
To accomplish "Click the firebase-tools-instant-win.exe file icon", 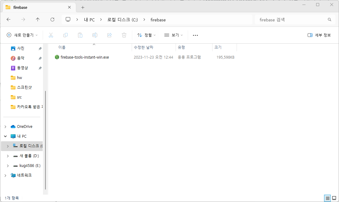I will 57,57.
